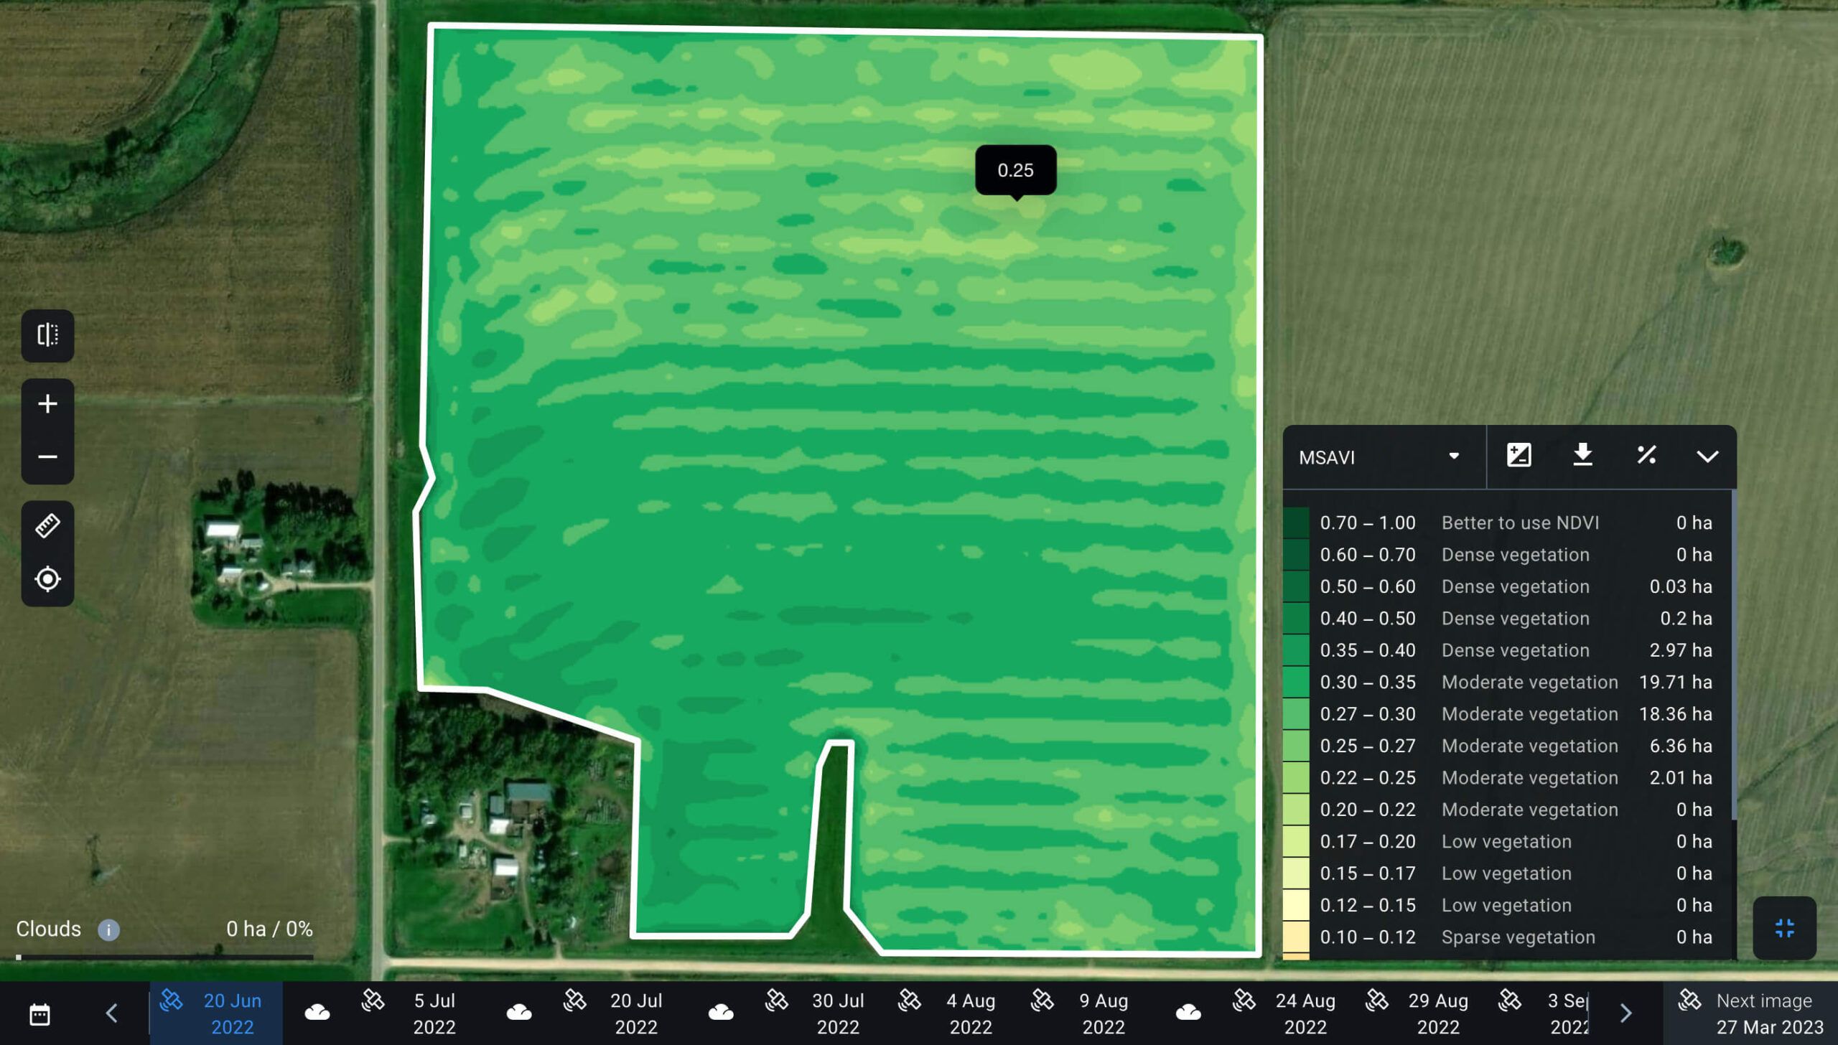Click the 6.36 ha area value
Image resolution: width=1838 pixels, height=1045 pixels.
point(1681,746)
